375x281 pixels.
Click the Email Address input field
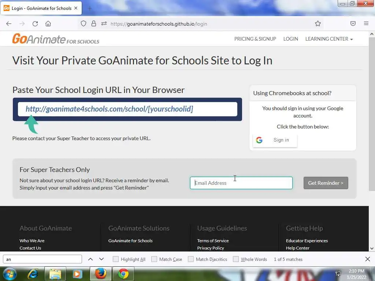[241, 183]
